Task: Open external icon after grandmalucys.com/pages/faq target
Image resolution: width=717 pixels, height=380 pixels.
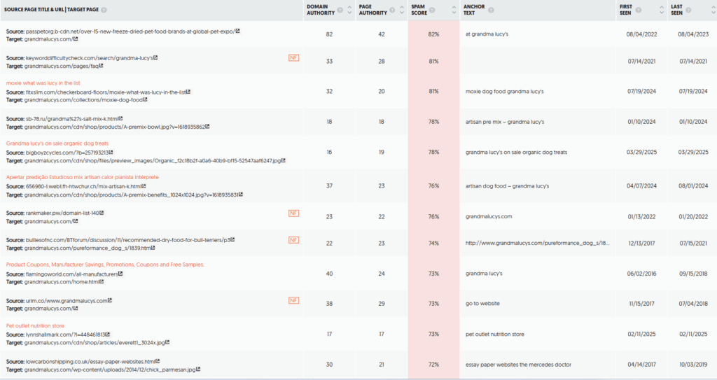Action: point(101,66)
